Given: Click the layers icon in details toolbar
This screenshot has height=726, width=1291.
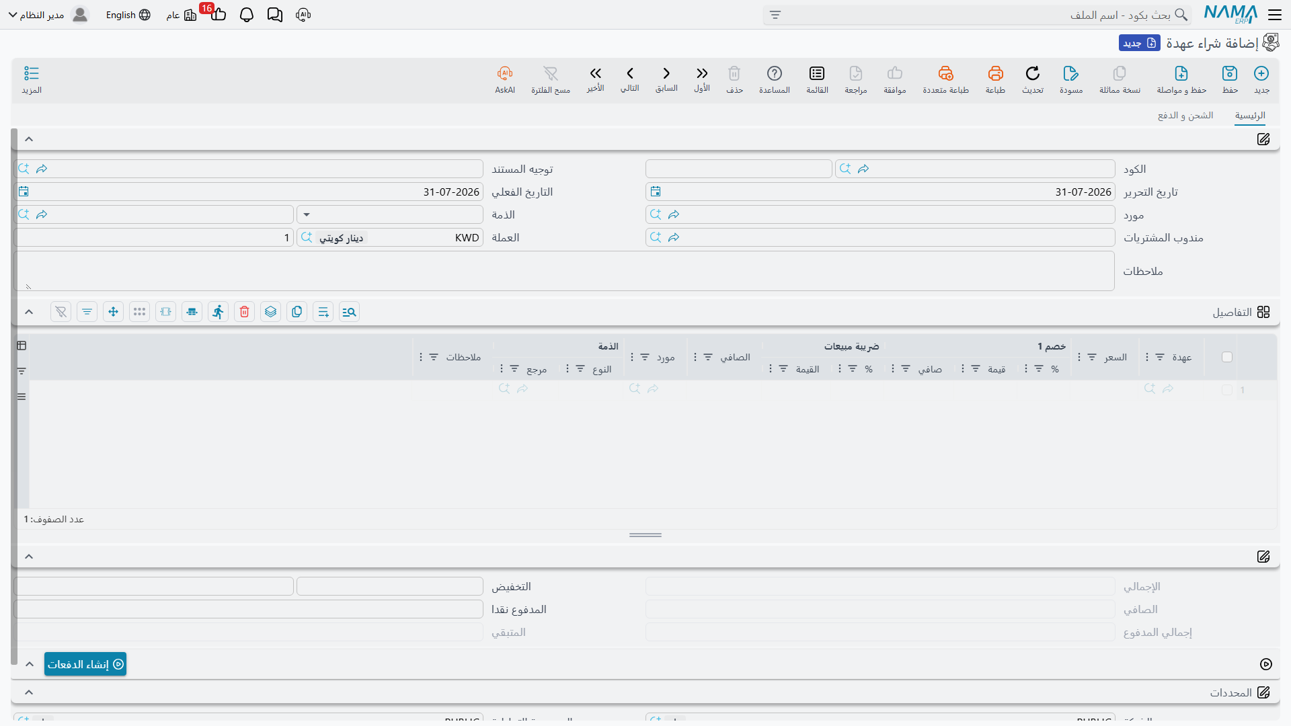Looking at the screenshot, I should [271, 312].
